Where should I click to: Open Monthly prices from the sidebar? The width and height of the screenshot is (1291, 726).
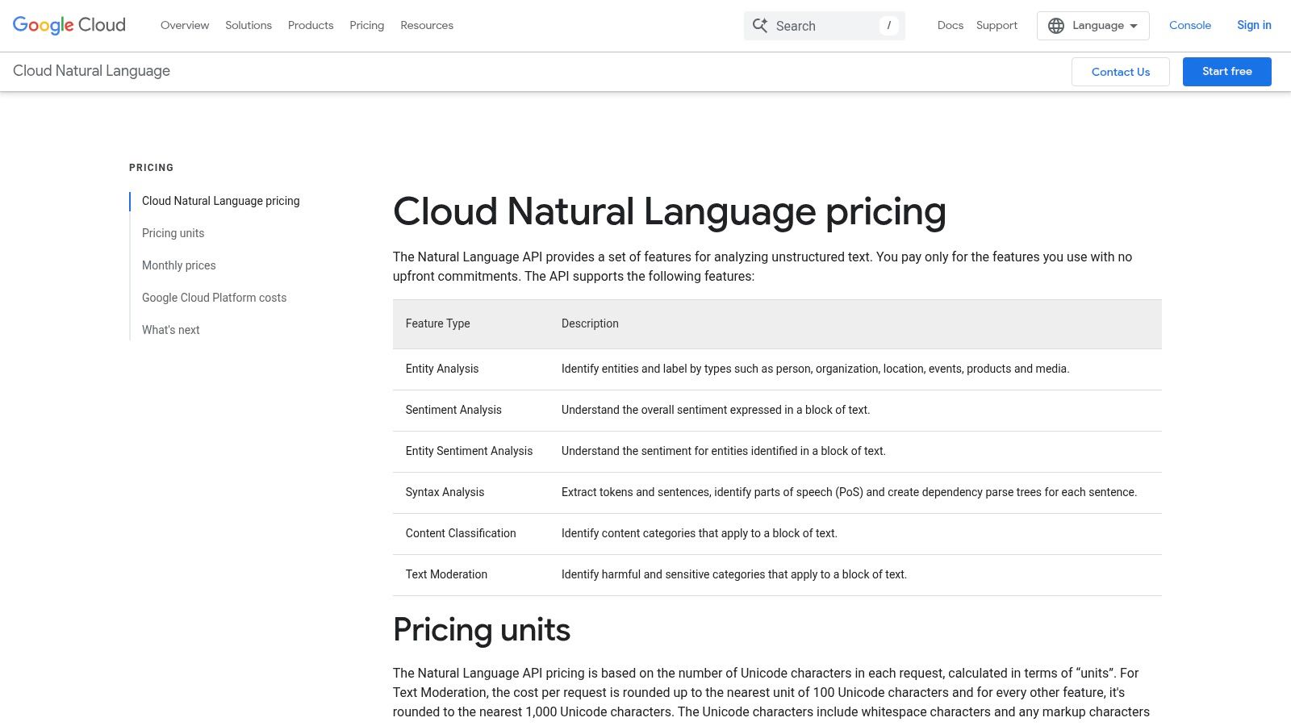pos(178,265)
